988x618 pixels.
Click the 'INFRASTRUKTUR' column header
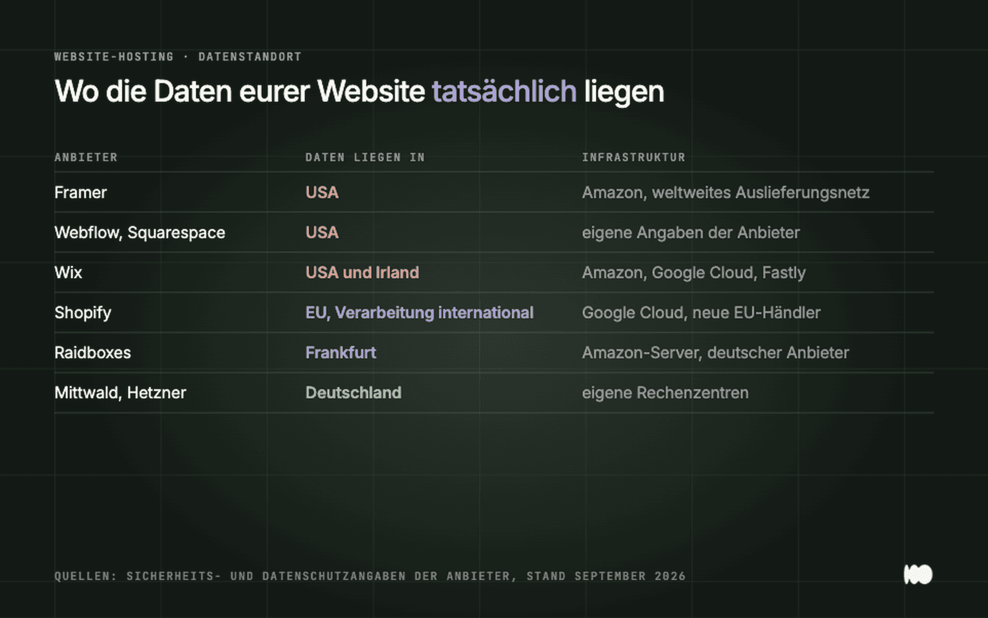[634, 158]
